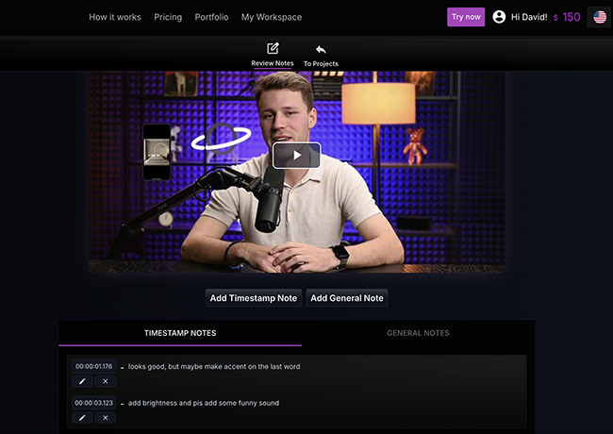
Task: Go back using To Projects arrow icon
Action: (x=321, y=49)
